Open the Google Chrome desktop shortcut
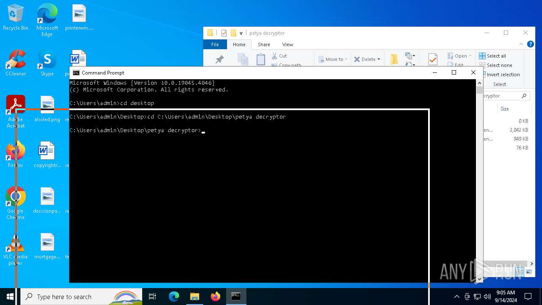542x305 pixels. pos(16,203)
